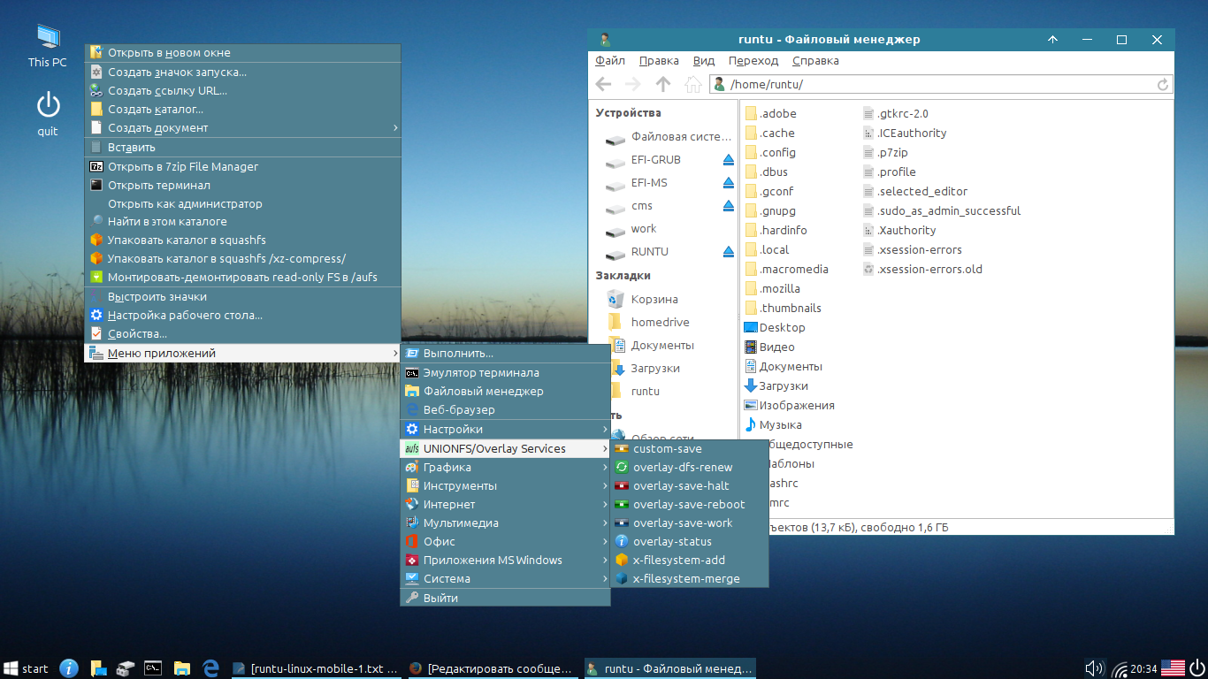Select overlay-save-halt entry
The width and height of the screenshot is (1208, 679).
tap(689, 485)
